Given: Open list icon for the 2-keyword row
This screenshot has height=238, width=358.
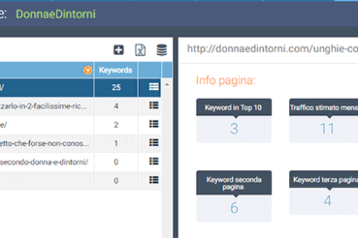Looking at the screenshot, I should pyautogui.click(x=153, y=124).
